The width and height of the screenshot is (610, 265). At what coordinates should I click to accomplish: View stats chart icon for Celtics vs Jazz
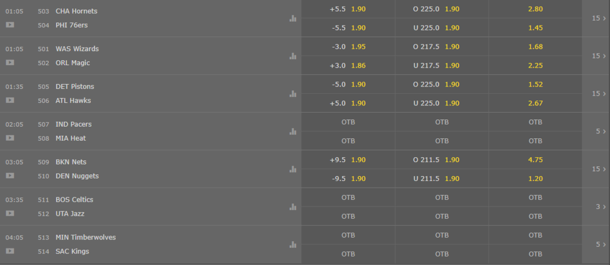[293, 207]
